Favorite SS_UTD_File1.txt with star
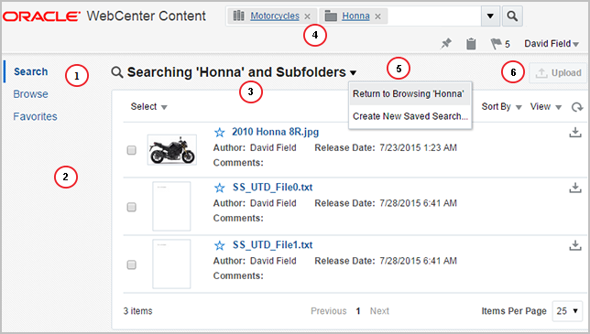This screenshot has width=590, height=334. (x=219, y=246)
